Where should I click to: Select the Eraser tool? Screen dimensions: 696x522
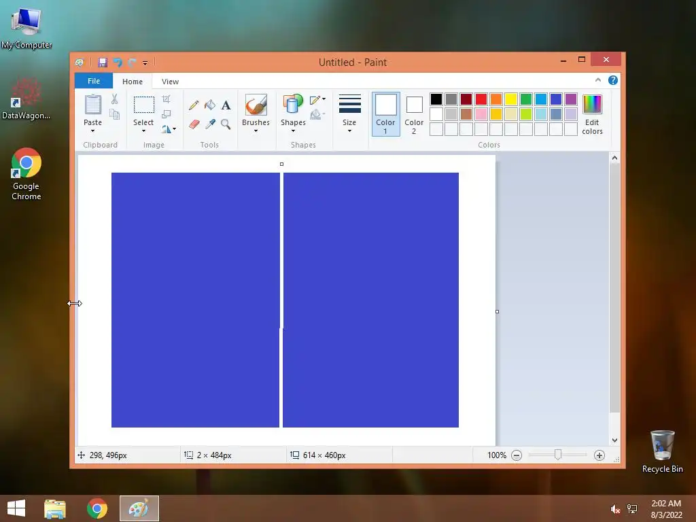tap(194, 124)
